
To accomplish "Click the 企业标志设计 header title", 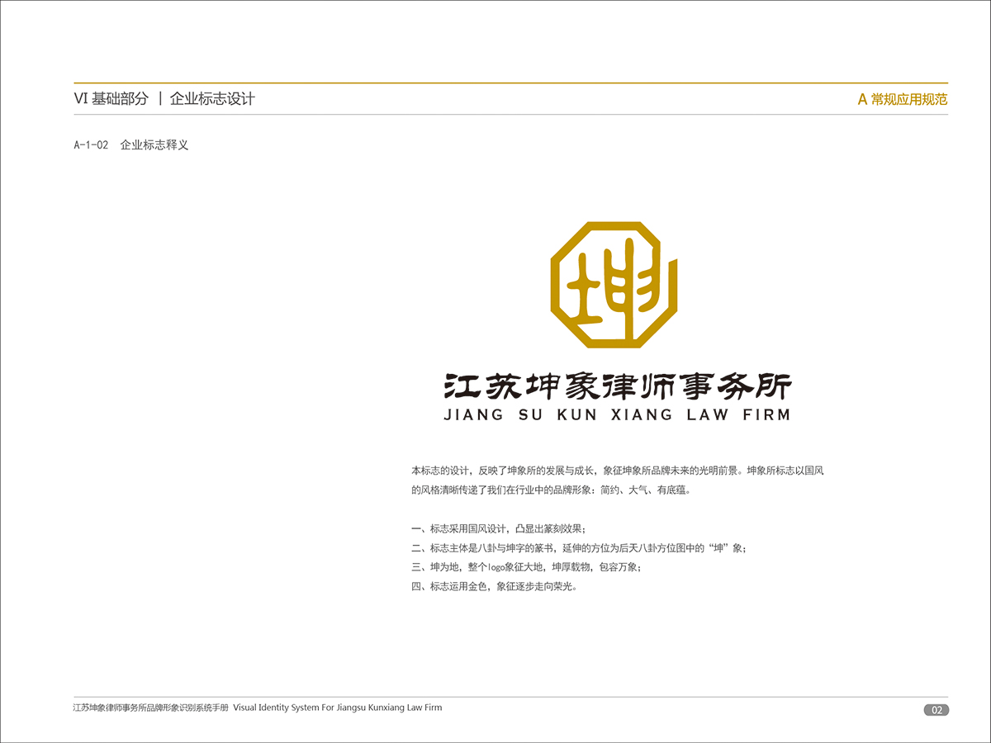I will [x=212, y=99].
